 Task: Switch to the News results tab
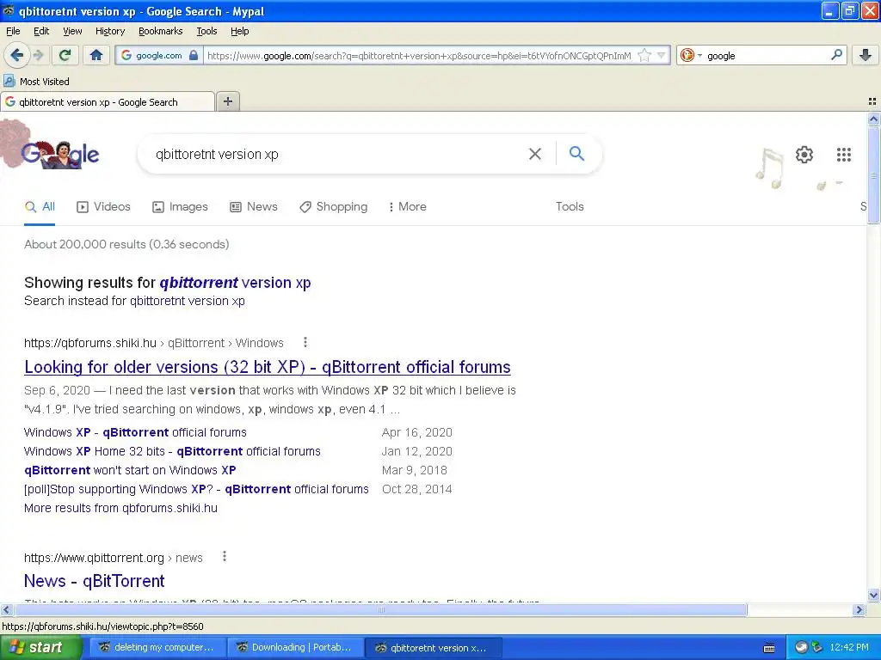254,206
